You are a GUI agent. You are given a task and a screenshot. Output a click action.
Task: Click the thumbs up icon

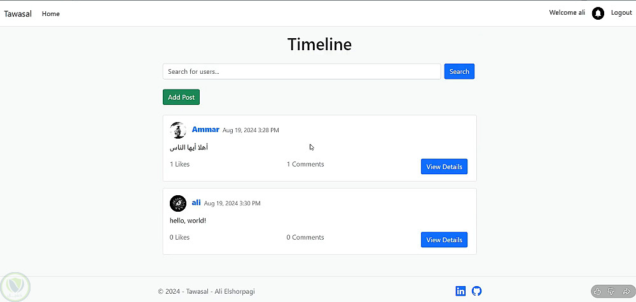coord(597,291)
